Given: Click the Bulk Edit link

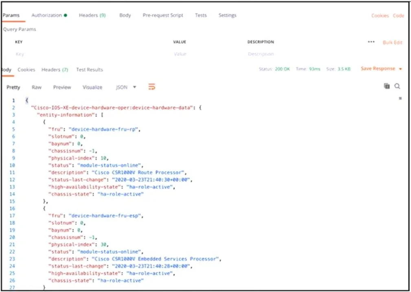Looking at the screenshot, I should [392, 42].
